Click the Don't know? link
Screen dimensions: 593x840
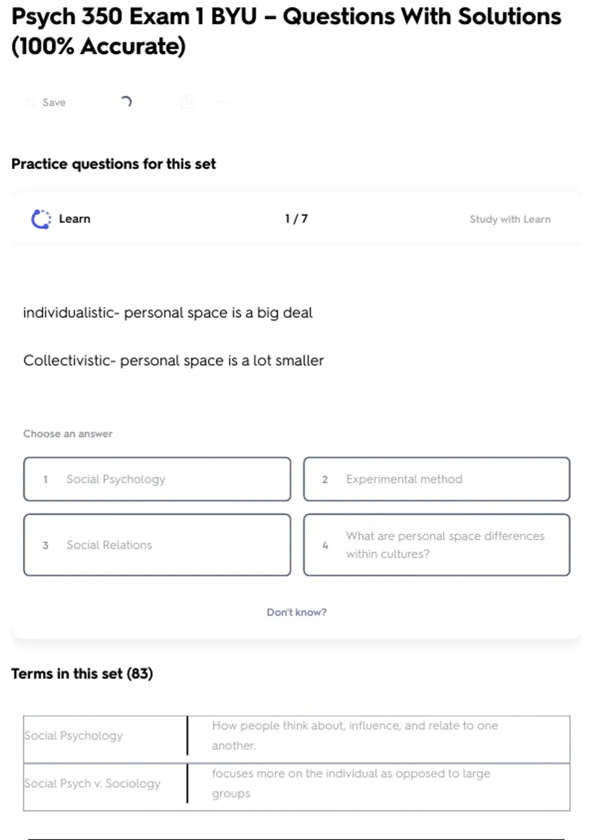pos(296,612)
